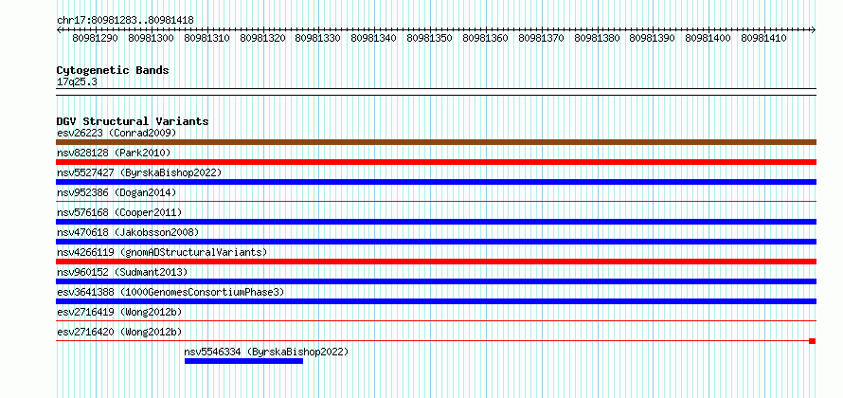
Task: Select the 17q25.3 band label
Action: pos(77,82)
